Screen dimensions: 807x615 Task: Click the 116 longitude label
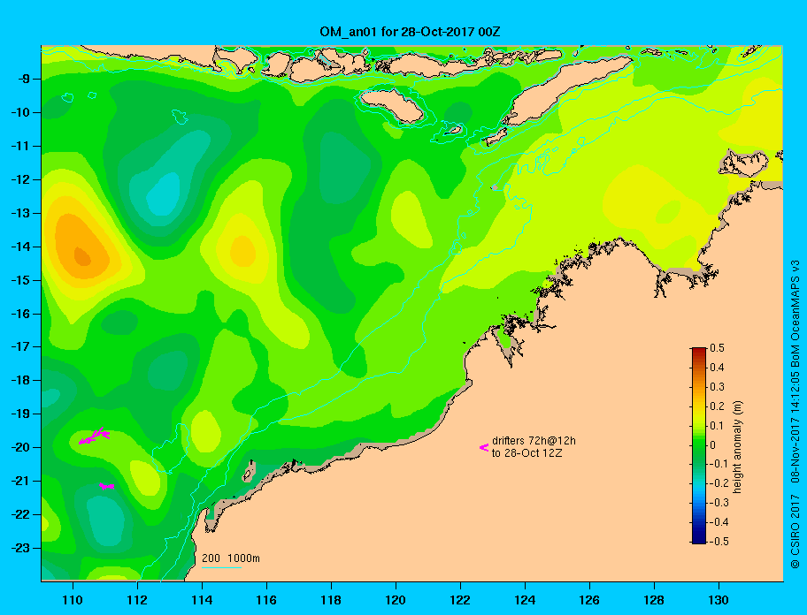pyautogui.click(x=266, y=600)
